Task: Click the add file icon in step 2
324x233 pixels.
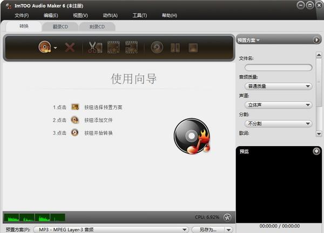Action: pyautogui.click(x=75, y=120)
